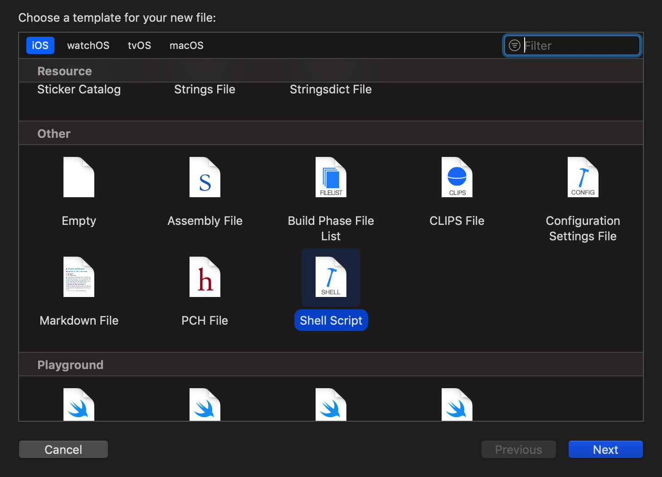The image size is (662, 477).
Task: Click the disabled Previous button
Action: [x=519, y=449]
